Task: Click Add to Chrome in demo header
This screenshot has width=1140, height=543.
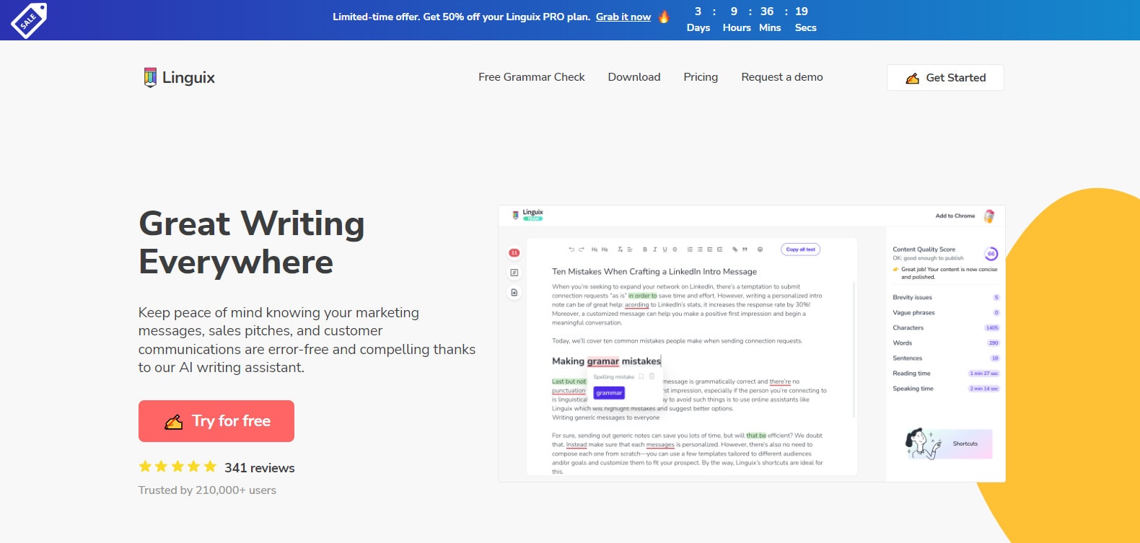Action: tap(955, 216)
